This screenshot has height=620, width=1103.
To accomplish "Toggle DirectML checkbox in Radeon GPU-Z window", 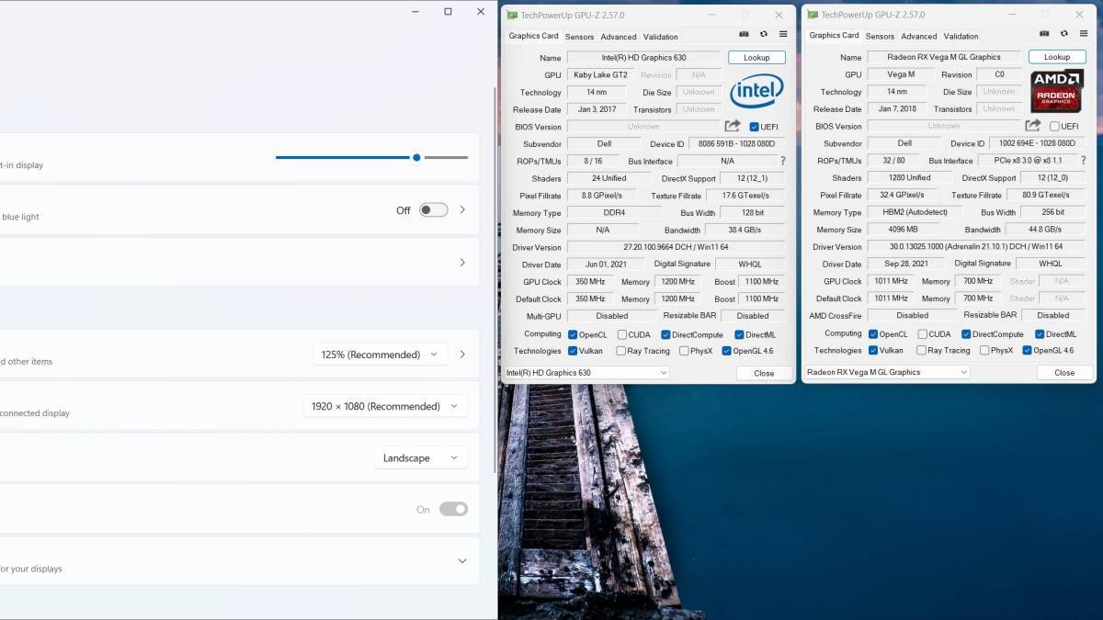I will click(1039, 334).
